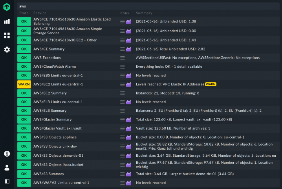Screen dimensions: 282x189
Task: Select text 'Instances: 21, stopped: 13, running: 8'
Action: pos(167,93)
